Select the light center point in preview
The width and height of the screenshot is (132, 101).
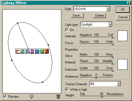pyautogui.click(x=30, y=53)
